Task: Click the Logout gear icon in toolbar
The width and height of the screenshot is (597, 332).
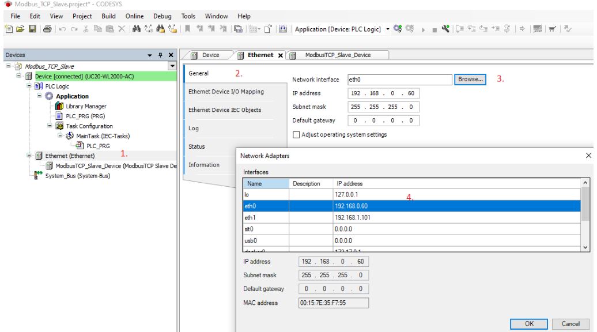Action: (x=410, y=29)
